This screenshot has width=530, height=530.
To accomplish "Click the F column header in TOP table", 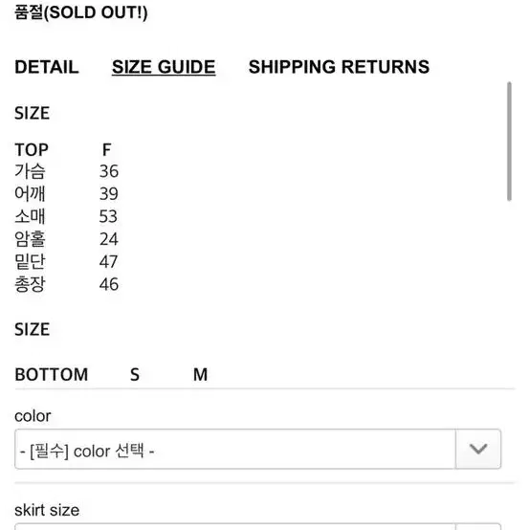I will coord(107,150).
